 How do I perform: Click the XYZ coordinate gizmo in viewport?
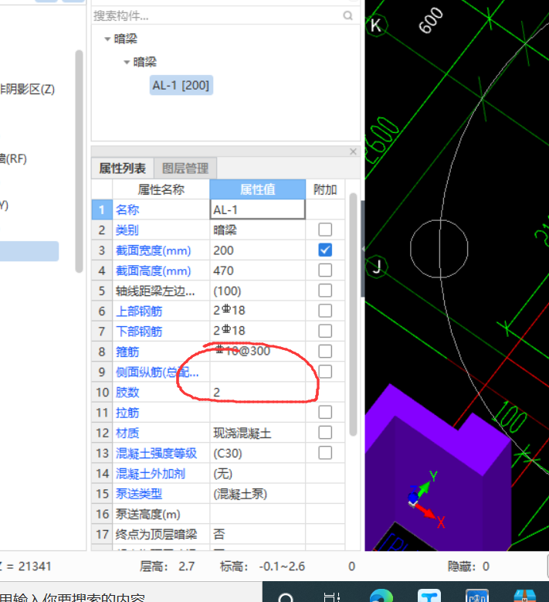(x=425, y=500)
